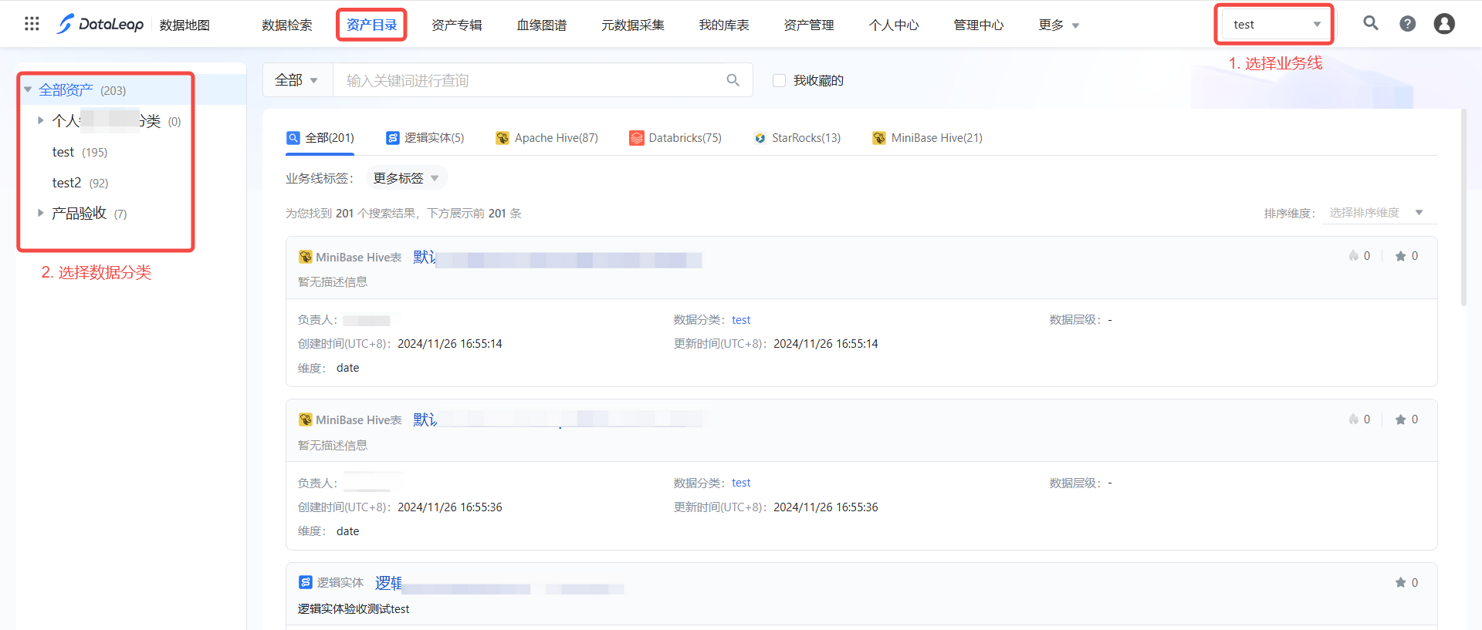Open the first MiniBase Hive table title link
The image size is (1482, 630).
[x=557, y=258]
